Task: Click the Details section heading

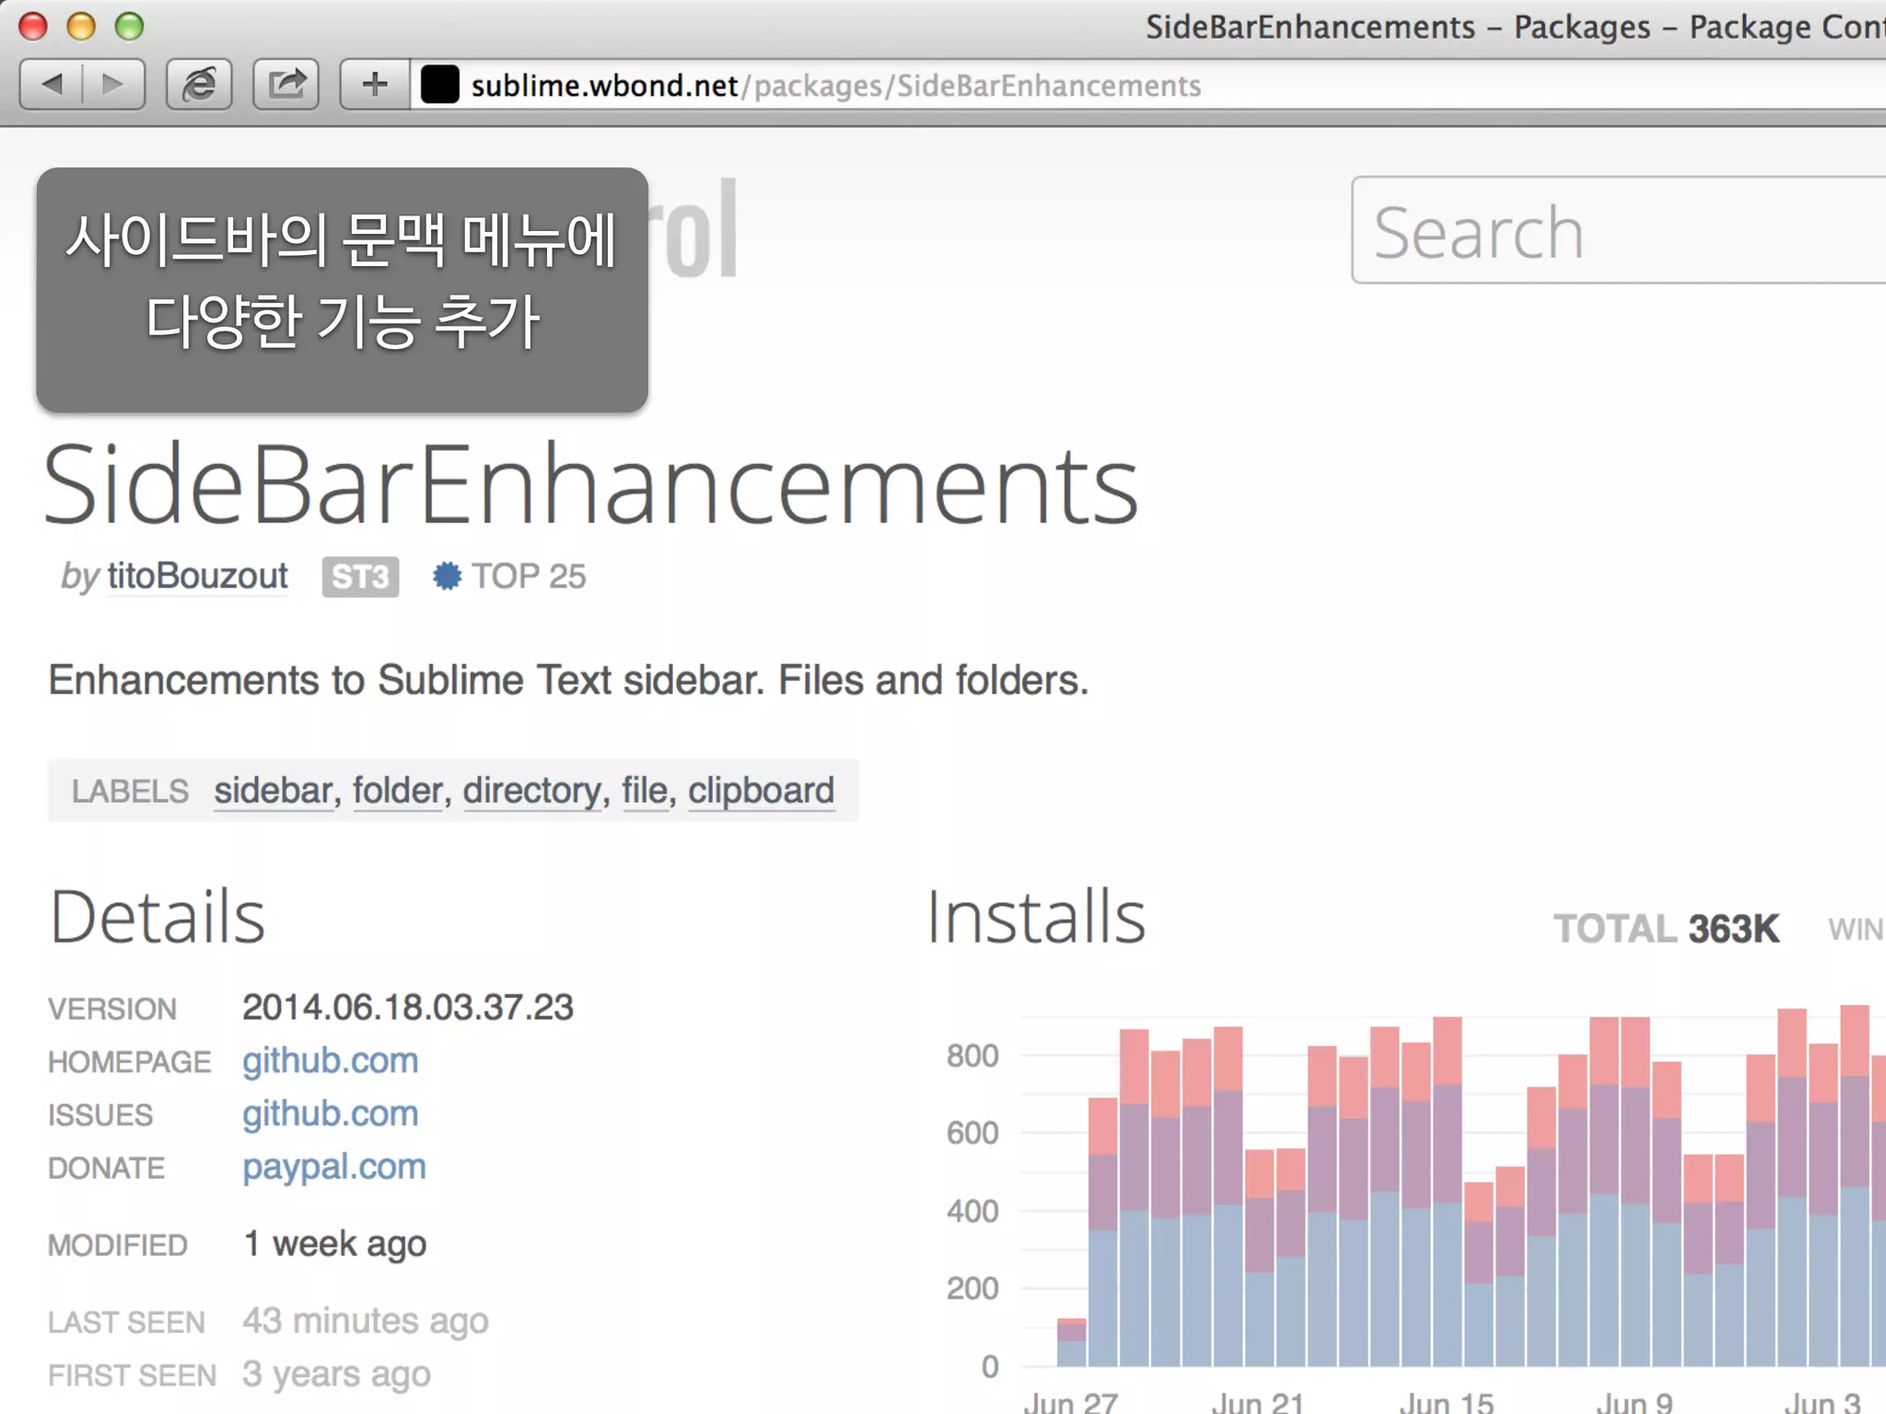Action: pos(157,917)
